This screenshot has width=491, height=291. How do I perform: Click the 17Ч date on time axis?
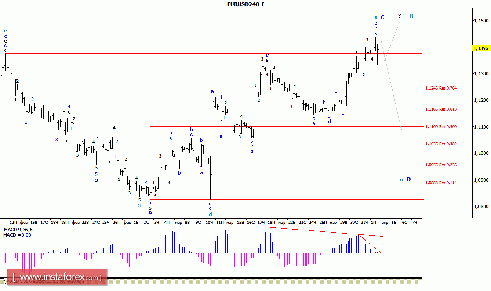(x=261, y=222)
